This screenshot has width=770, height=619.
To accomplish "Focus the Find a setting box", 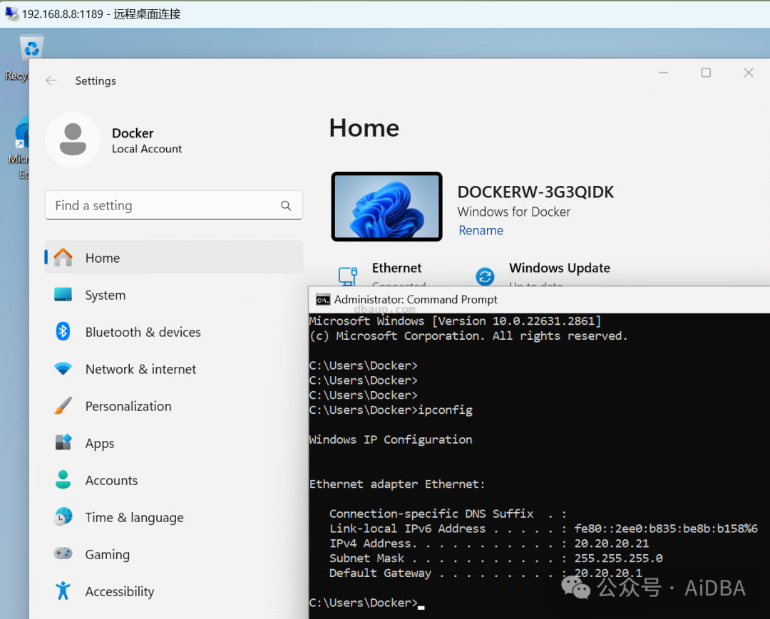I will pos(173,205).
